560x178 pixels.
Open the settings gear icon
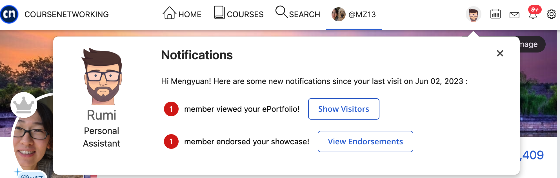(x=552, y=14)
